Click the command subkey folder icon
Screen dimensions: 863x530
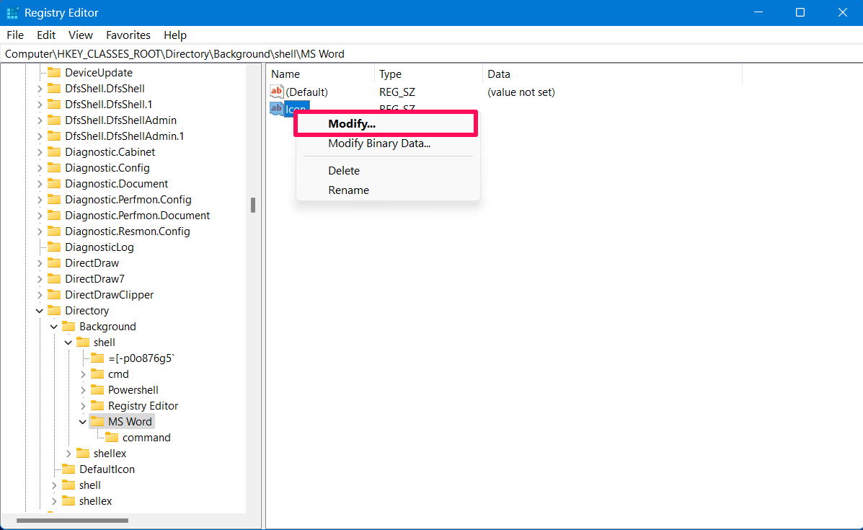tap(112, 437)
